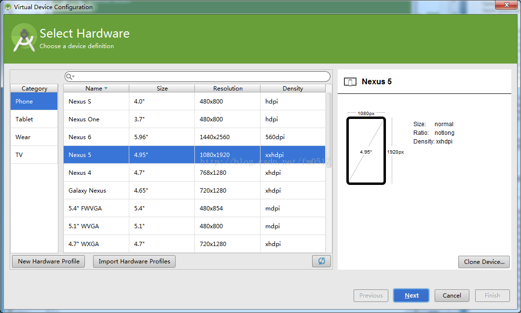Select the Wear category
Screen dimensions: 521x313
34,137
